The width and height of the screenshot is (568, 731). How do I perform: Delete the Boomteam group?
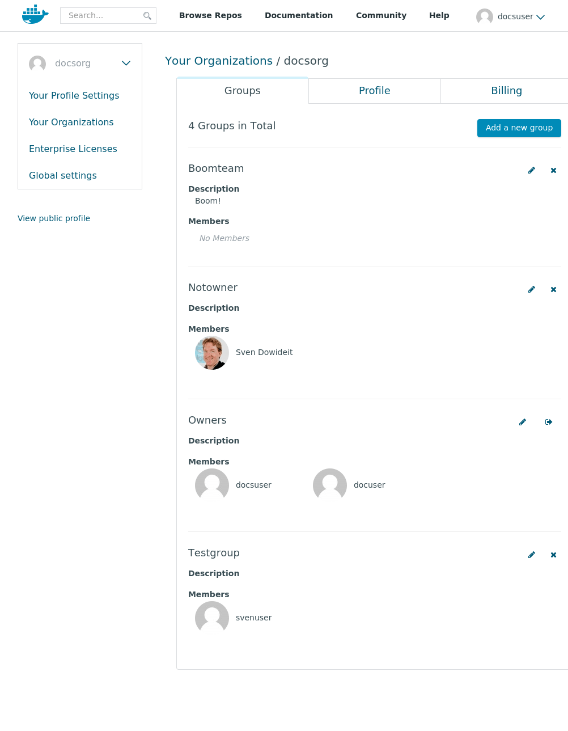(553, 170)
